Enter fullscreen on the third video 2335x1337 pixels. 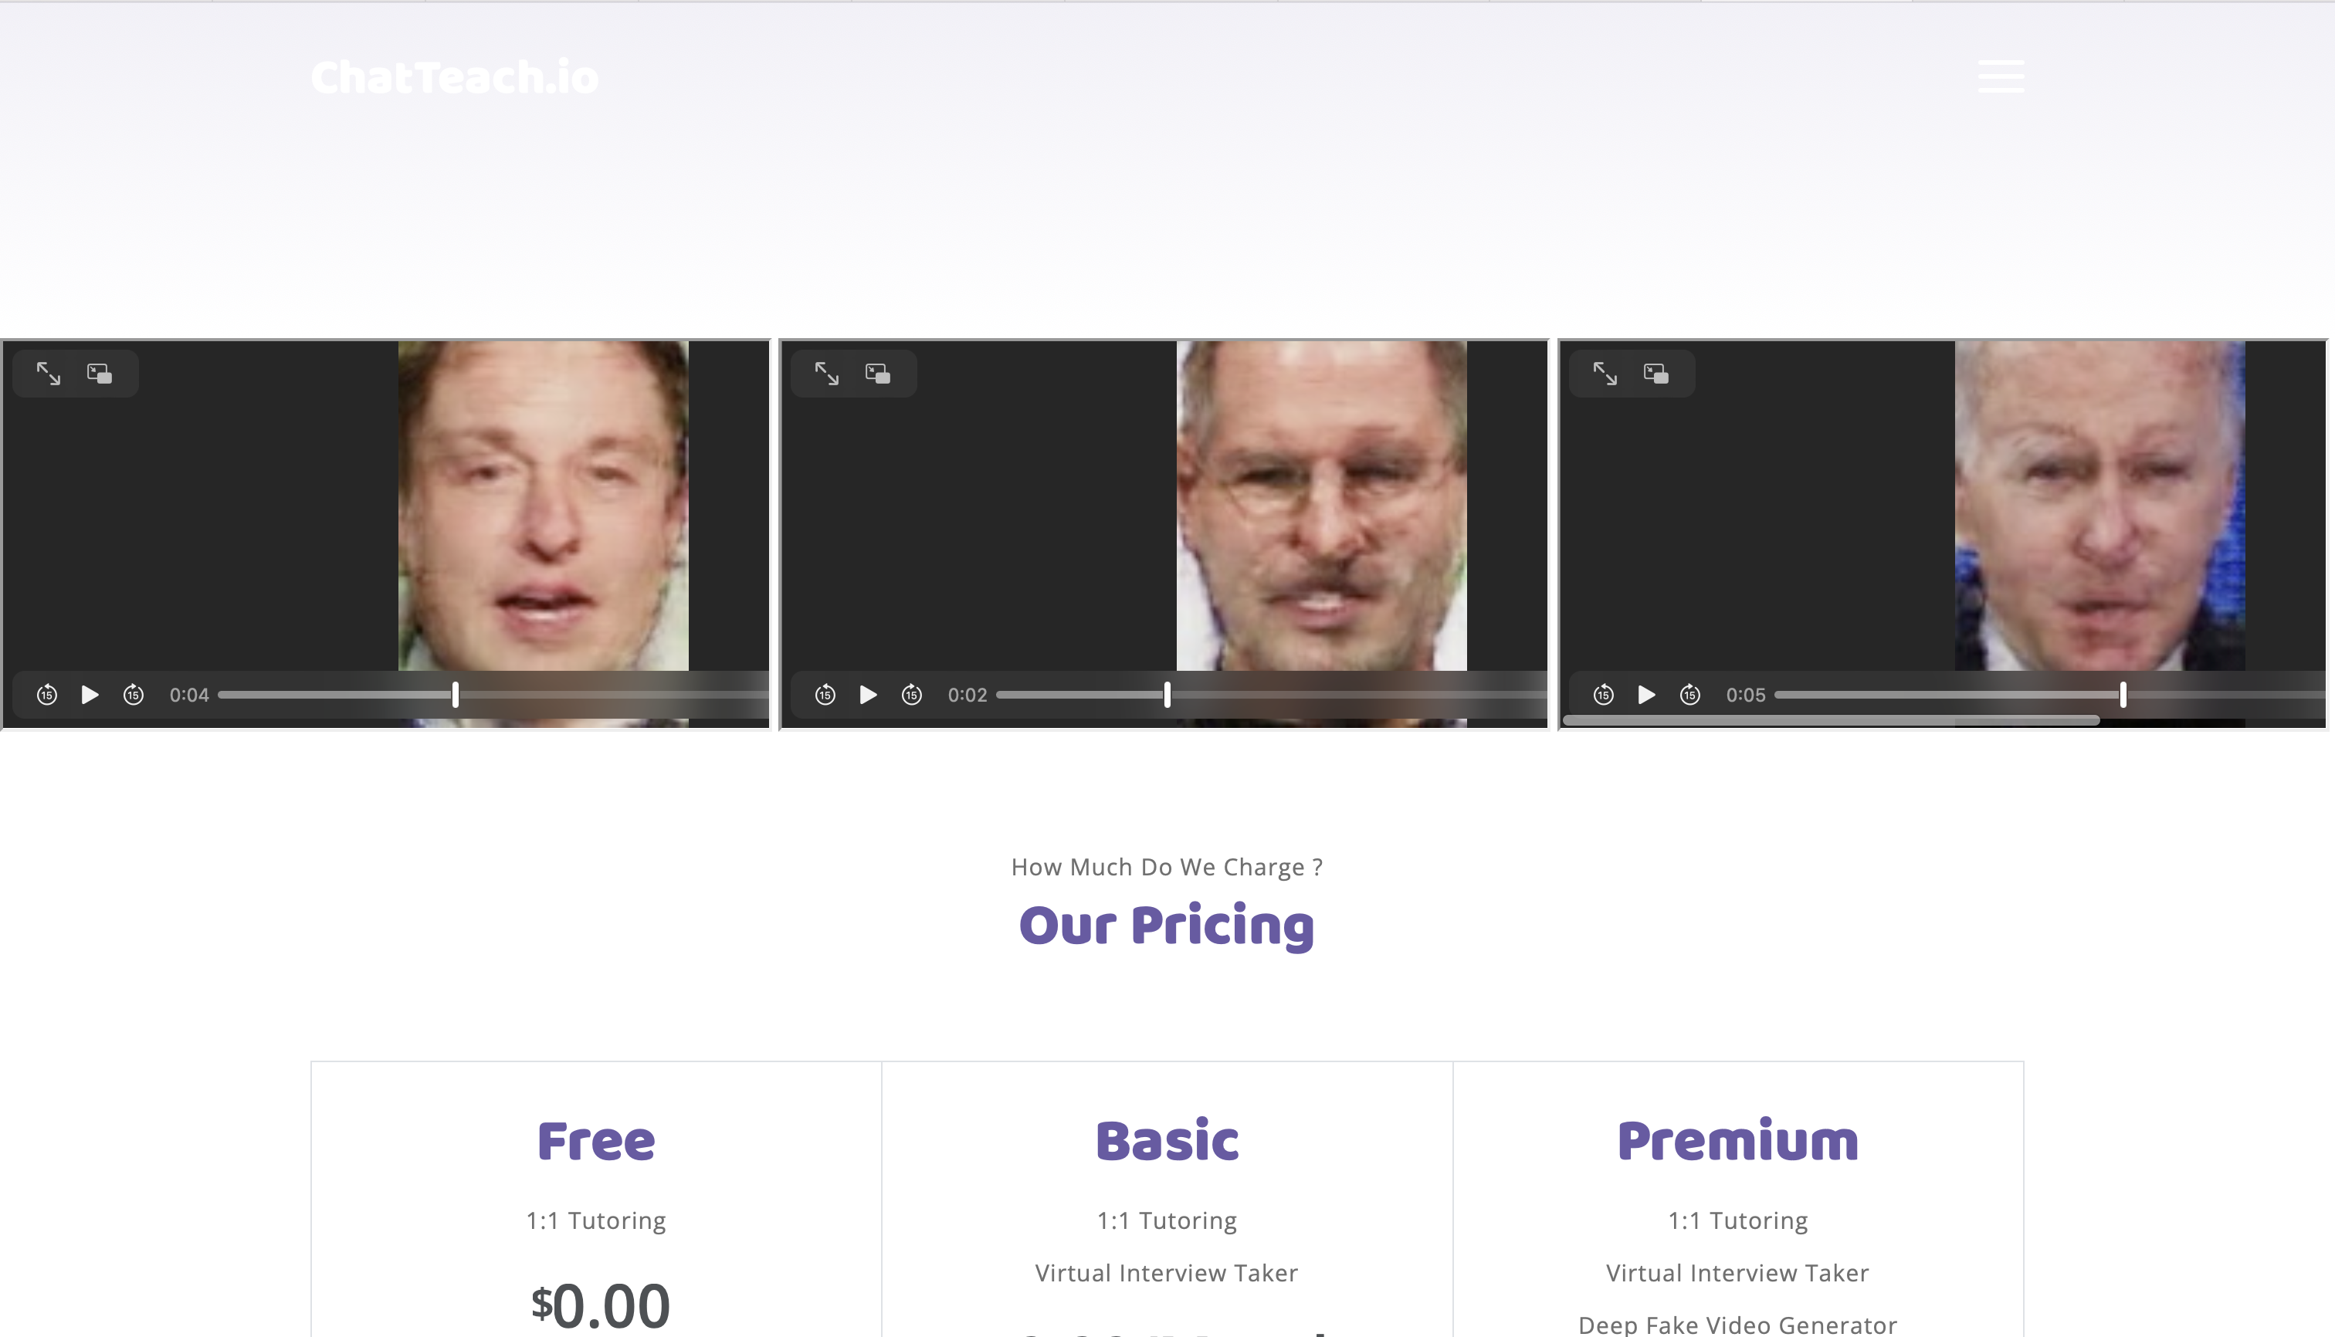tap(1605, 373)
